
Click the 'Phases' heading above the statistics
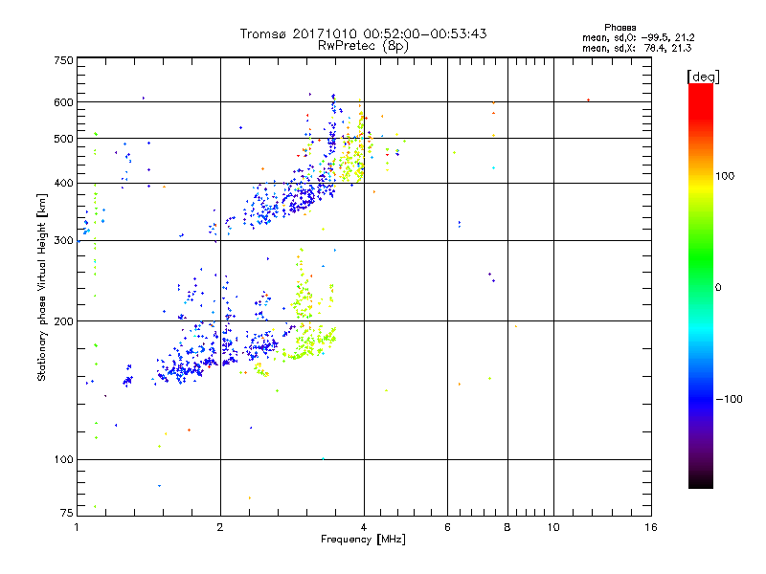620,28
